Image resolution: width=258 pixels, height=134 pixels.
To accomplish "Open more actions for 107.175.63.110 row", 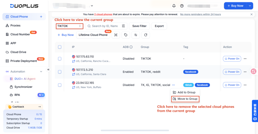I will 245,59.
